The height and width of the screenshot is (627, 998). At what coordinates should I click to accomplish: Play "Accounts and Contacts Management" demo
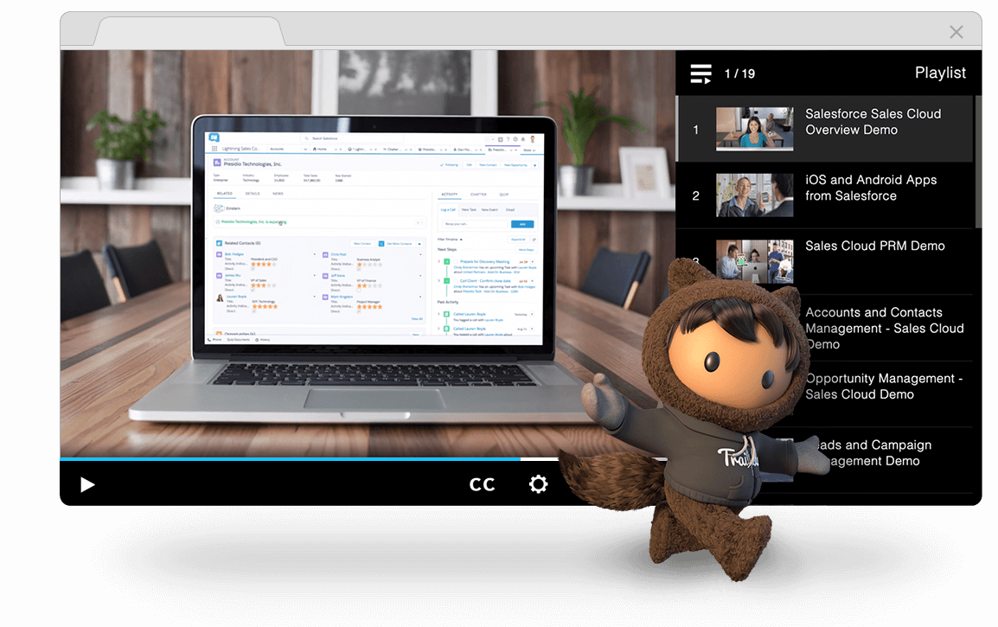885,329
